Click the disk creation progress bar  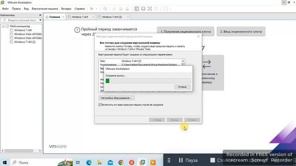coord(148,81)
